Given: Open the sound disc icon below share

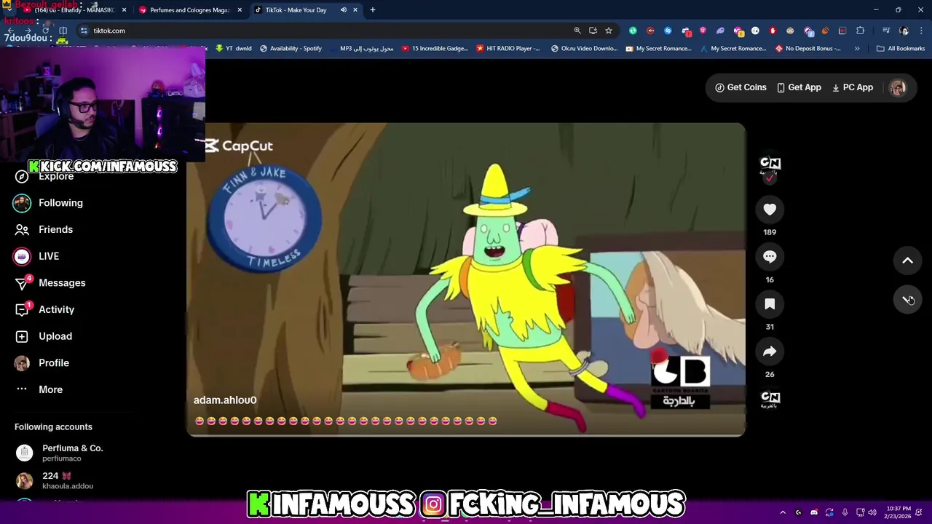Looking at the screenshot, I should 770,399.
